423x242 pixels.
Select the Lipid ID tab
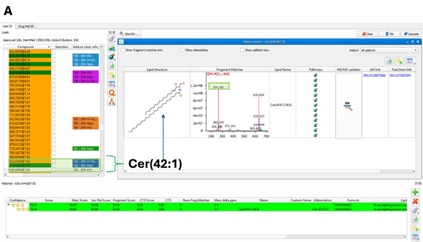click(x=8, y=26)
